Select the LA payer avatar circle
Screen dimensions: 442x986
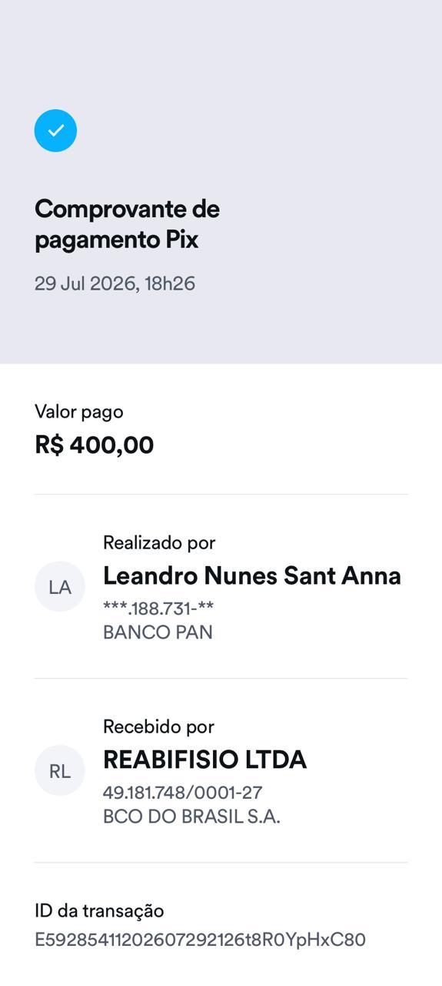[60, 586]
